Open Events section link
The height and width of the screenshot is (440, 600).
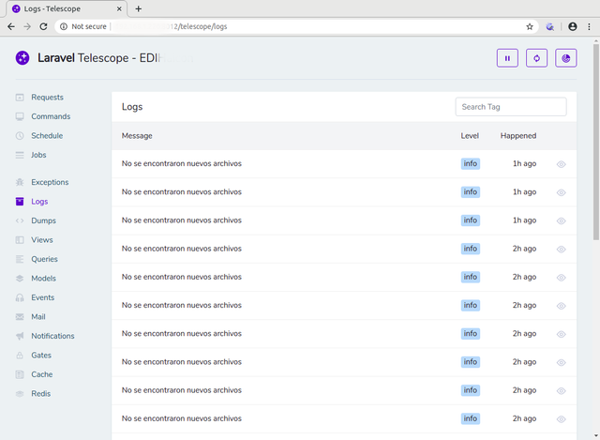[x=43, y=297]
